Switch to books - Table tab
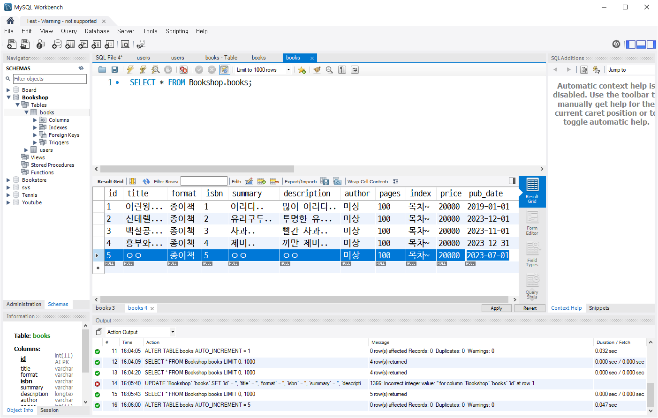This screenshot has width=658, height=418. [221, 58]
